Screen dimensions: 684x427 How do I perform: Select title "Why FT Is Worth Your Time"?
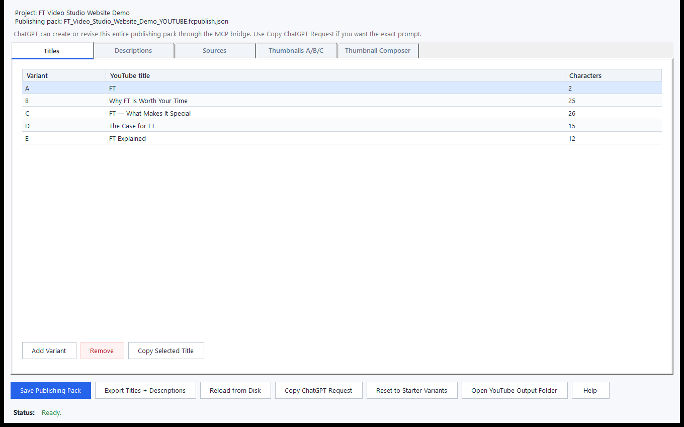click(x=148, y=101)
